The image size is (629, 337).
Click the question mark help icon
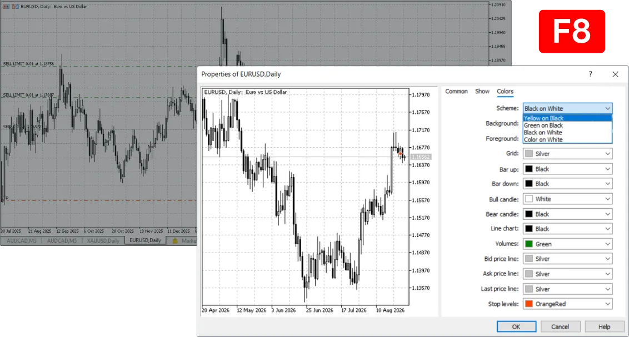click(x=591, y=74)
